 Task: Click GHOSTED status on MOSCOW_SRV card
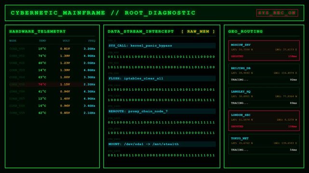(237, 56)
